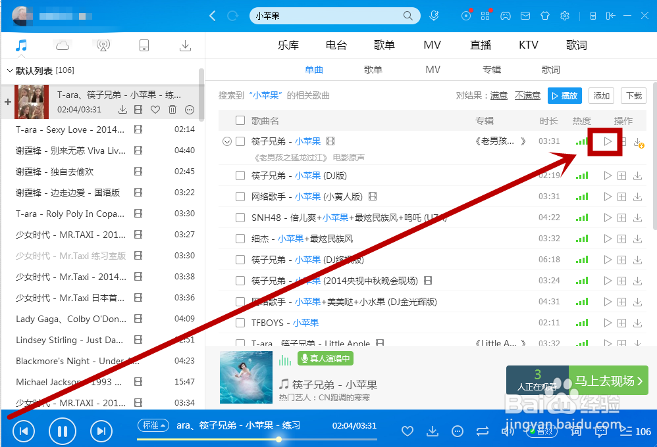
Task: Tick the select-all checkbox beside 歌曲名
Action: tap(240, 120)
